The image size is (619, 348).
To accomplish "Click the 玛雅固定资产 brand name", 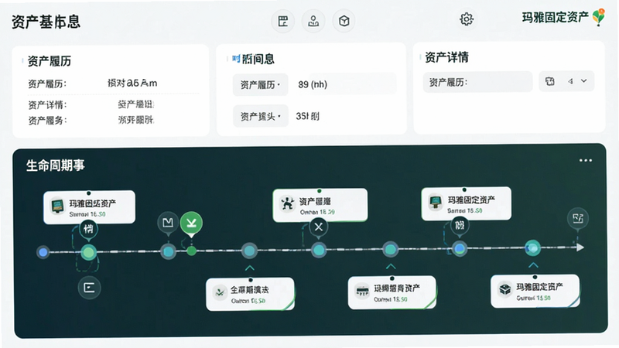I will (x=556, y=17).
